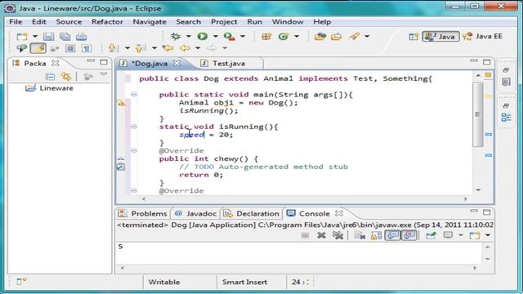Click the Search flashlight toolbar icon

tap(354, 36)
